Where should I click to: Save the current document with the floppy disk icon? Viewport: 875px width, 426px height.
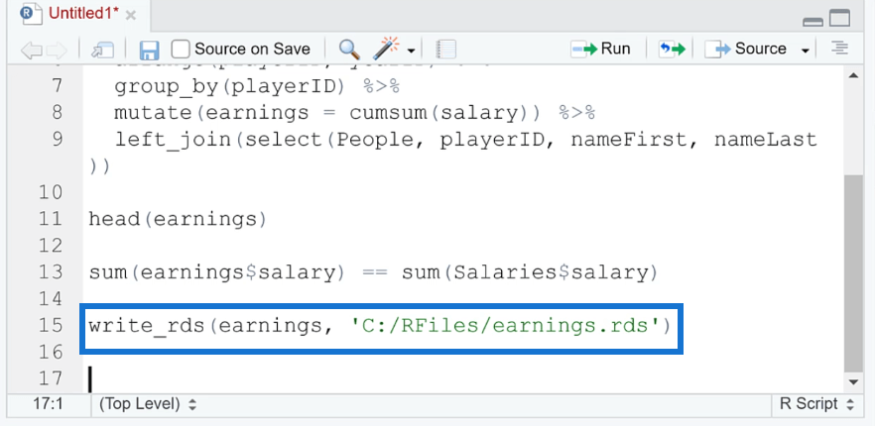click(x=149, y=50)
